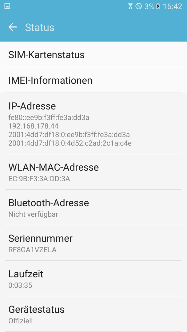The width and height of the screenshot is (187, 332).
Task: Tap the image notification icon in status bar
Action: [7, 6]
